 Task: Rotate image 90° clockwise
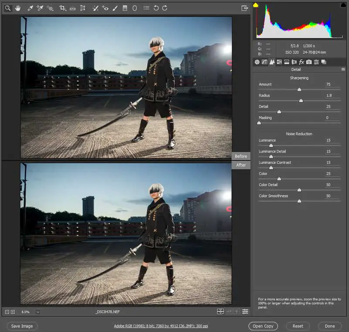tap(165, 8)
